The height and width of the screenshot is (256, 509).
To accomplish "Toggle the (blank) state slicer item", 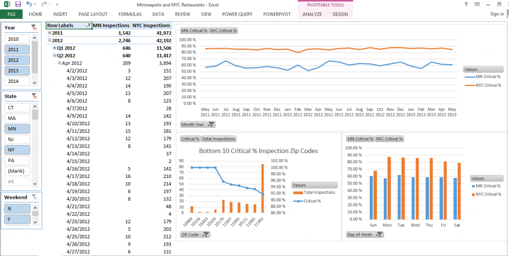I will point(17,171).
